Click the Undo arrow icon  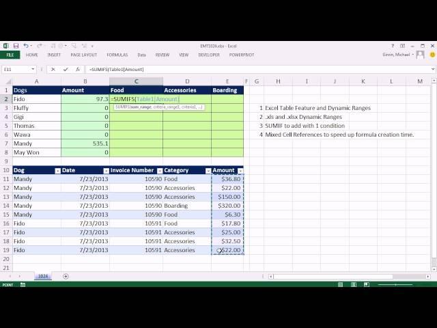pyautogui.click(x=26, y=46)
